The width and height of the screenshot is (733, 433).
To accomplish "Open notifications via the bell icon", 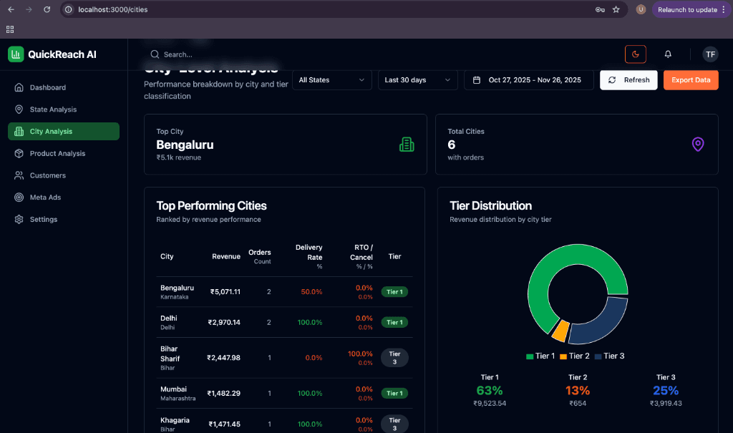I will coord(668,54).
